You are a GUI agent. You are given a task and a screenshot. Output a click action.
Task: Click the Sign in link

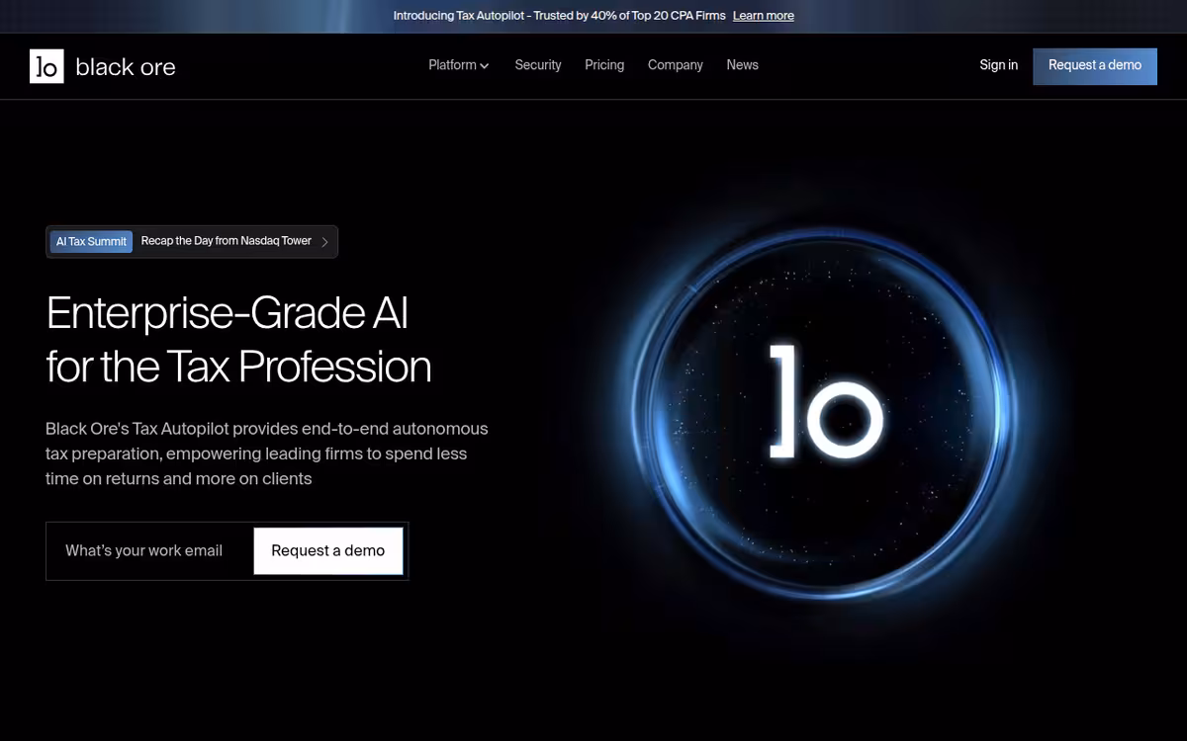pyautogui.click(x=998, y=65)
